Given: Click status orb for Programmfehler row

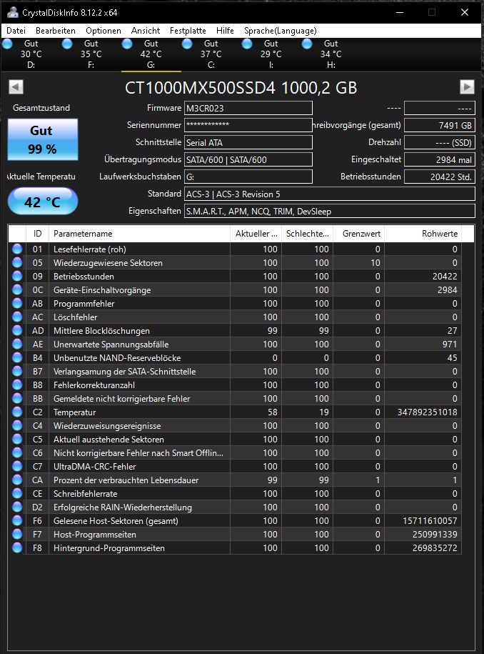Looking at the screenshot, I should point(17,303).
